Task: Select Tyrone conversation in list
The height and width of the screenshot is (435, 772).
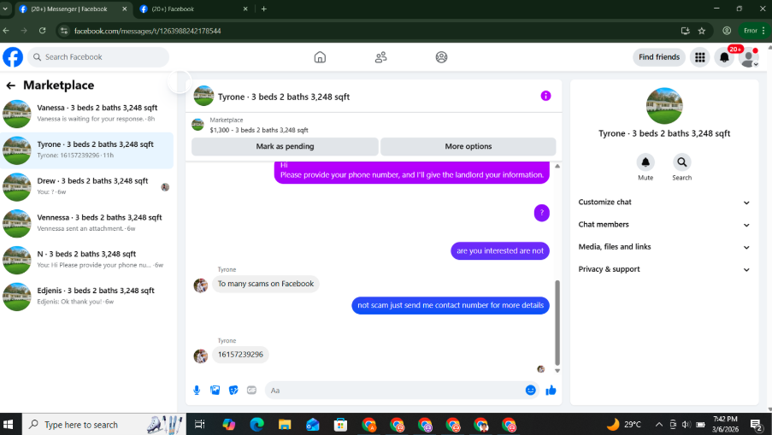Action: point(87,150)
